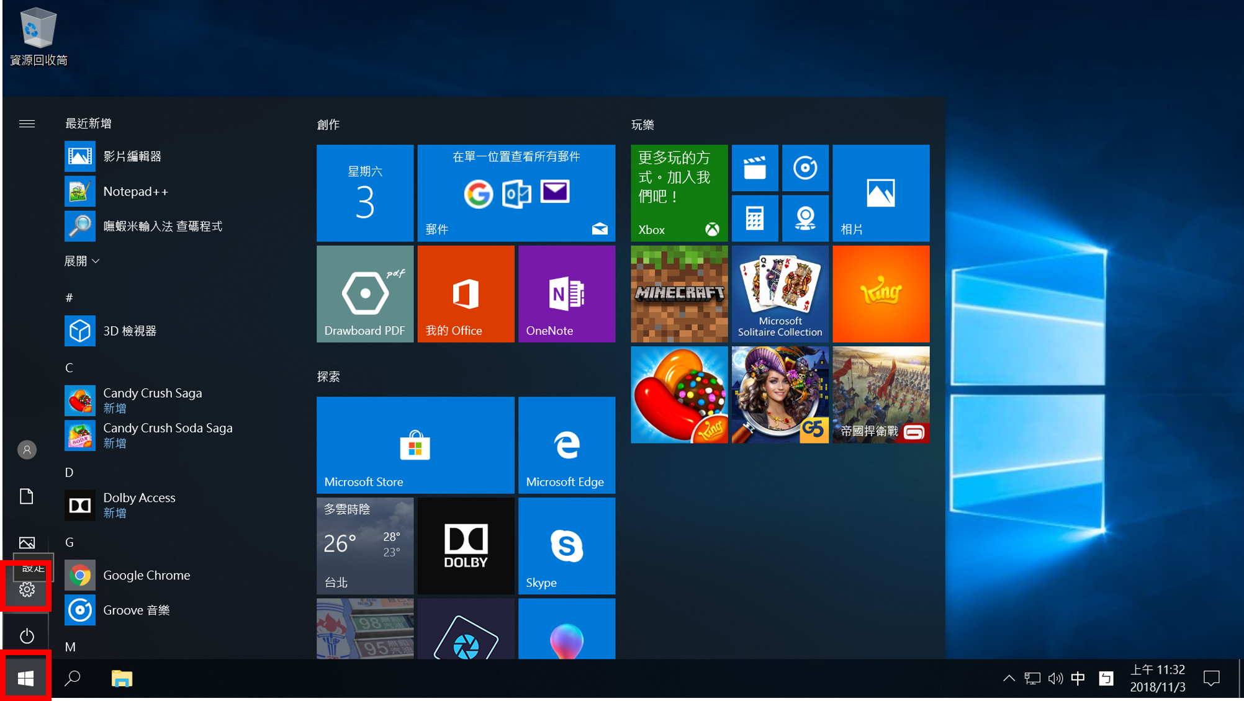Click letter C group header
The image size is (1244, 701).
pyautogui.click(x=69, y=368)
